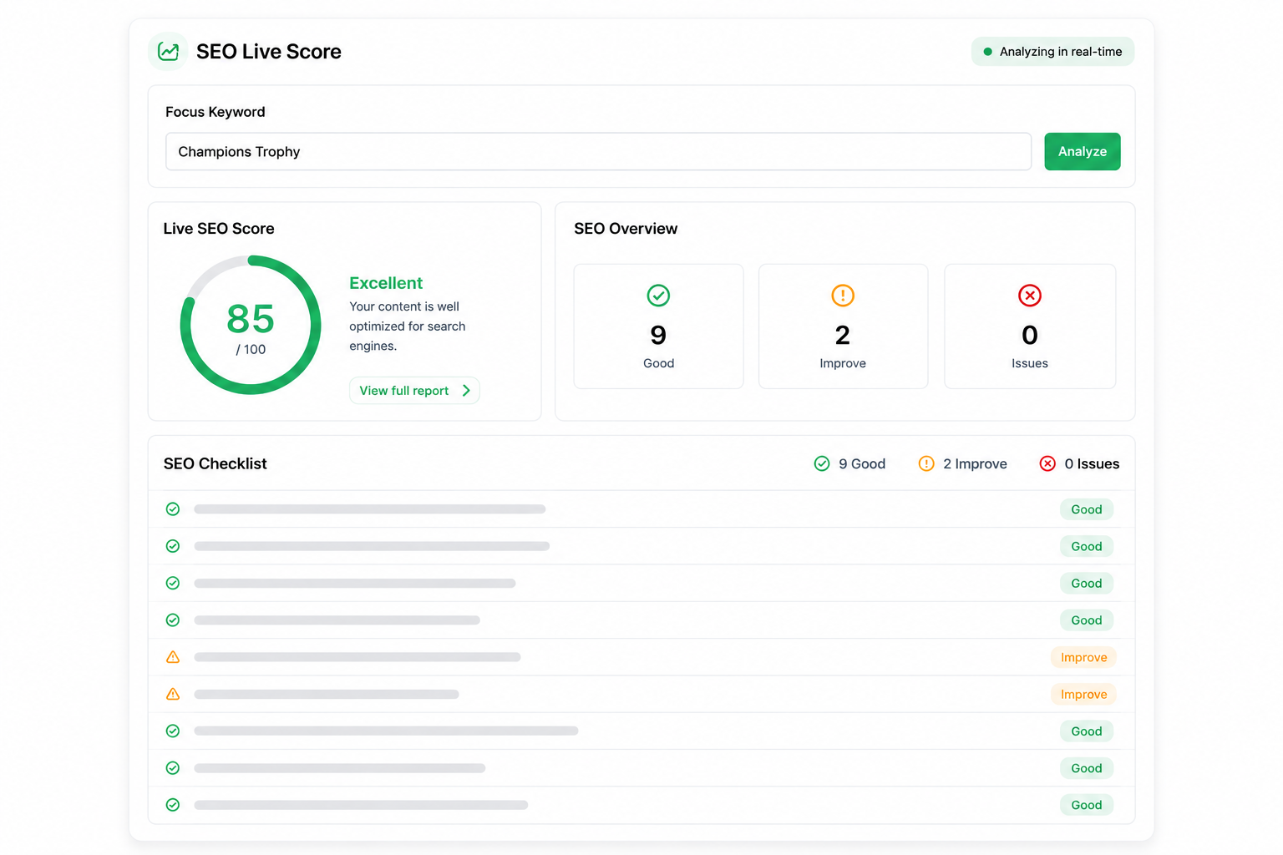
Task: Click the '/ 100' text under the score
Action: (251, 350)
